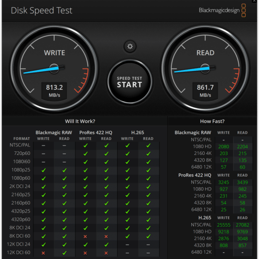
Task: Select the Will It Work? header
Action: (x=80, y=121)
